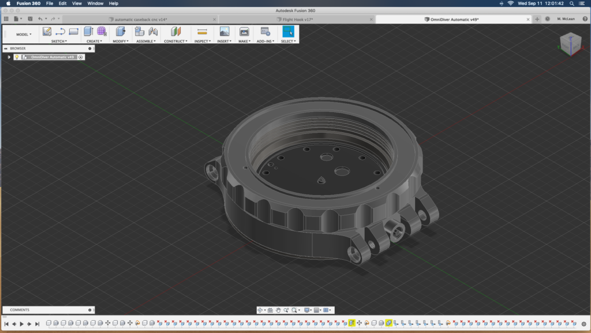Activate the OmniDiver Automatic component radio button
Viewport: 591px width, 333px height.
click(x=81, y=57)
